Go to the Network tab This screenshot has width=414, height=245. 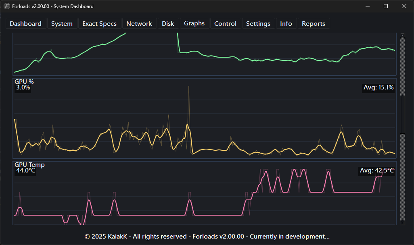[x=139, y=24]
